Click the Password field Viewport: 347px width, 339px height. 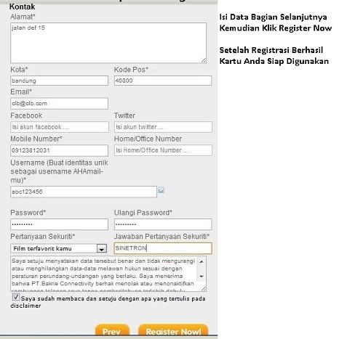point(59,224)
